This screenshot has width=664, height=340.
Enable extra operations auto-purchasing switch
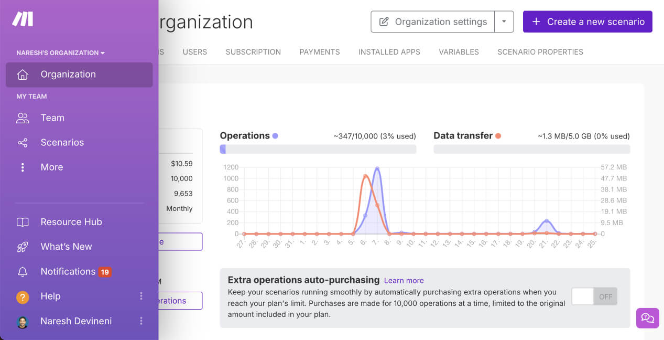[594, 296]
